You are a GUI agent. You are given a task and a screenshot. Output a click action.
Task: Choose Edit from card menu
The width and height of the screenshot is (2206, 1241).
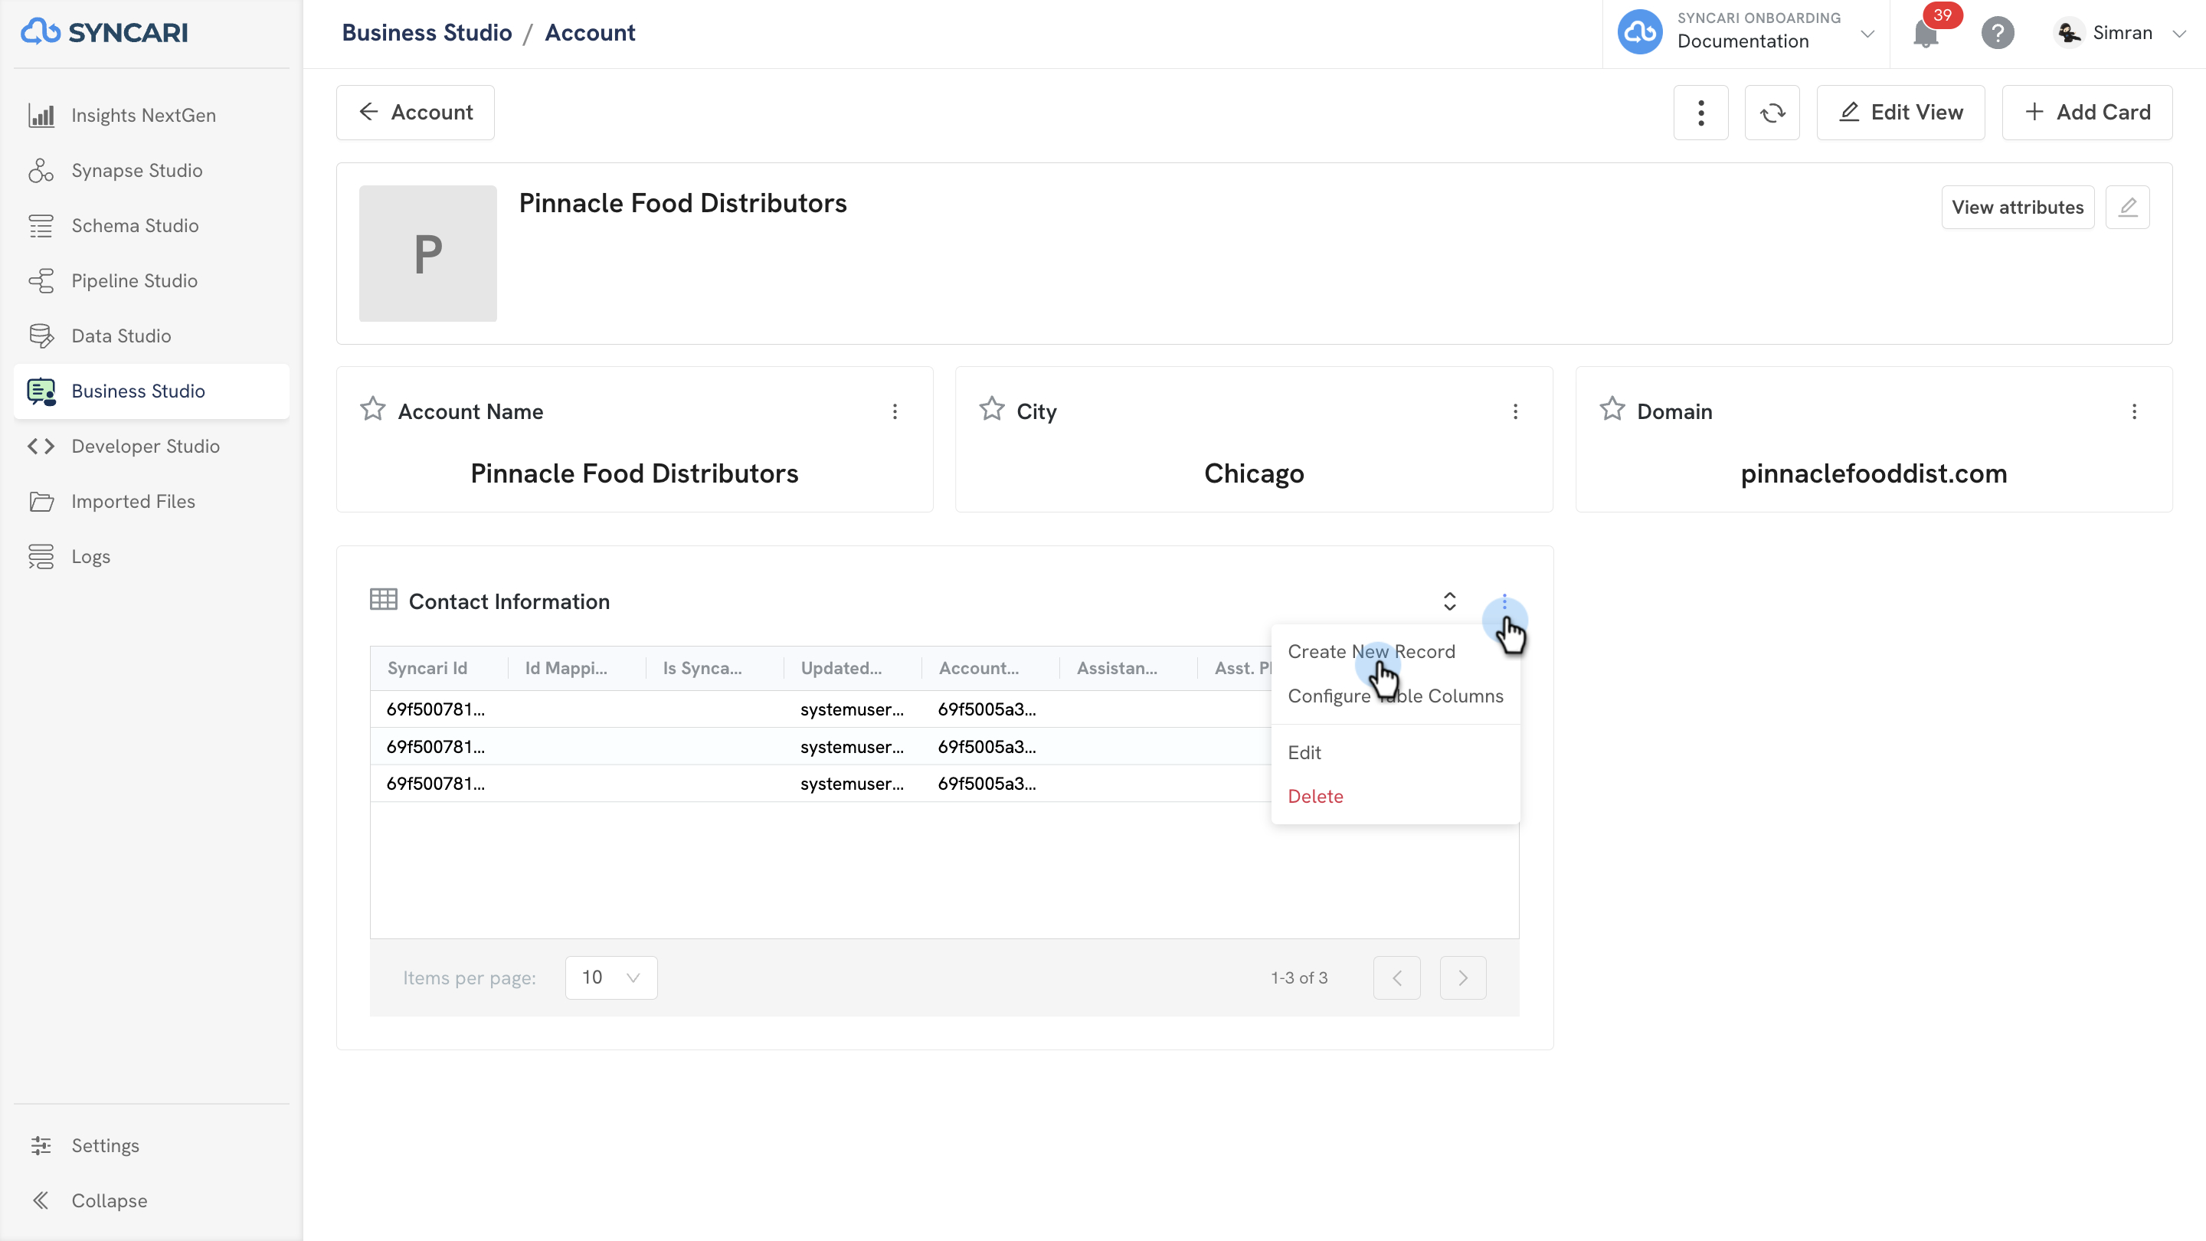point(1395,753)
